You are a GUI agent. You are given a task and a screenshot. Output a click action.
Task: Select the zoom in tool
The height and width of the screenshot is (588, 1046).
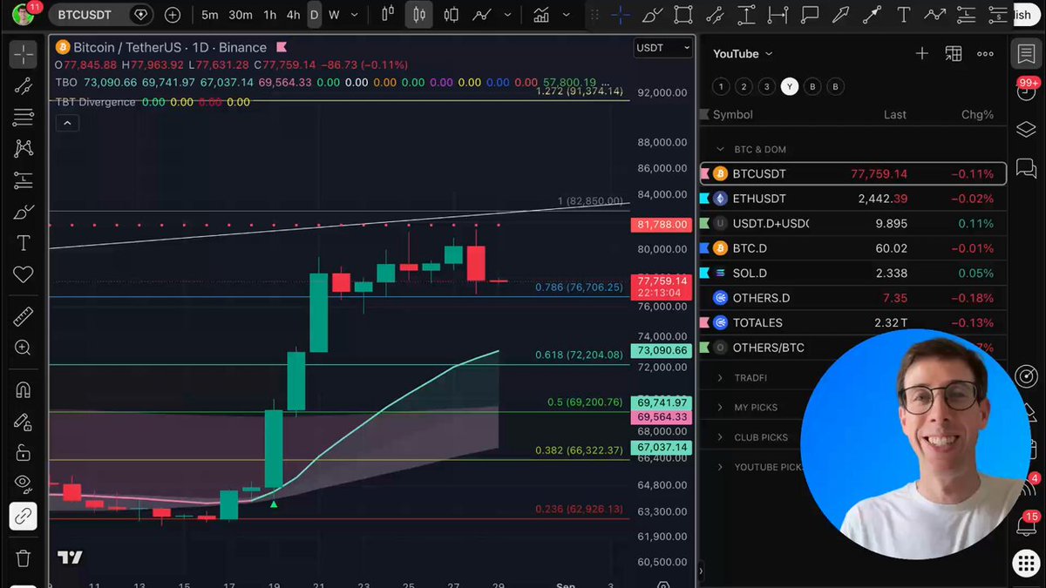pyautogui.click(x=24, y=348)
